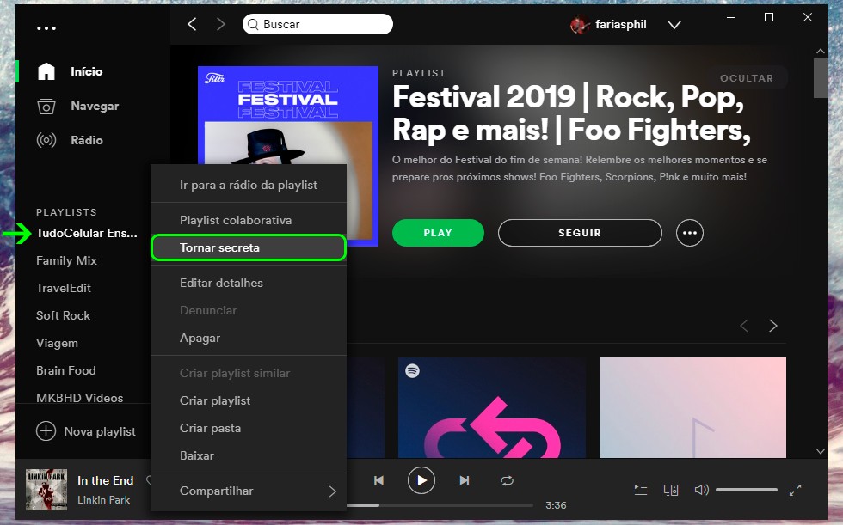Hide the banner with OCULTAR
The width and height of the screenshot is (843, 525).
747,78
